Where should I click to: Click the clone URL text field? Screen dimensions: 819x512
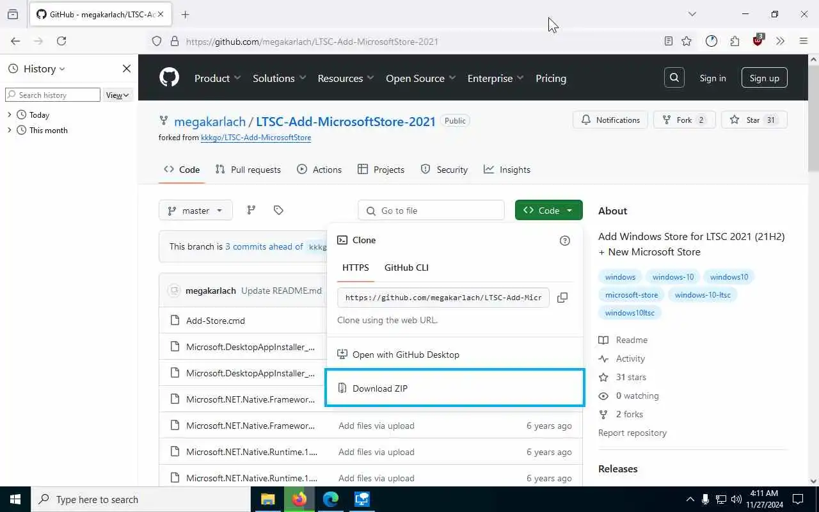443,298
